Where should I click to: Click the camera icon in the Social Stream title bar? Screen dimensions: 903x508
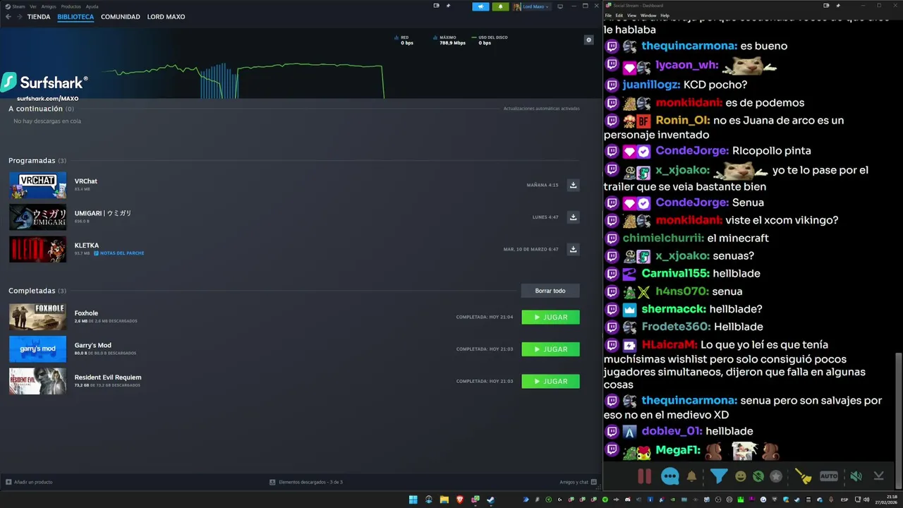click(826, 6)
